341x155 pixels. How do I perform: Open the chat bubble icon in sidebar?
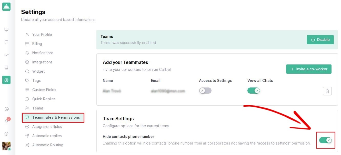click(6, 42)
